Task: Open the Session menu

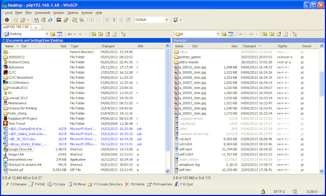Action: tap(59, 13)
